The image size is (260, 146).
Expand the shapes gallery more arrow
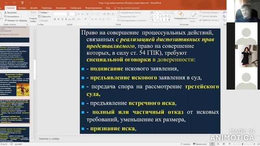(172, 20)
